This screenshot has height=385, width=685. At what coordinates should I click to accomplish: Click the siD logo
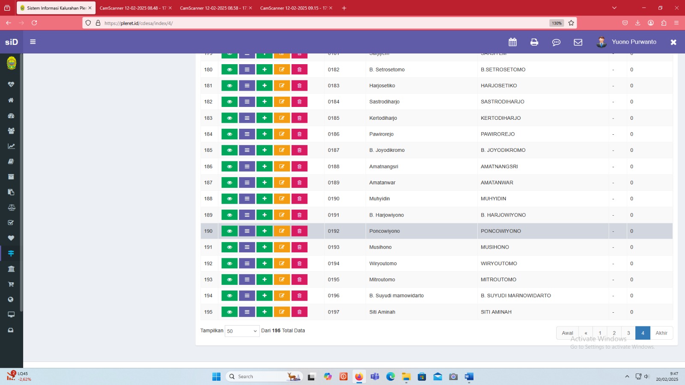[12, 42]
